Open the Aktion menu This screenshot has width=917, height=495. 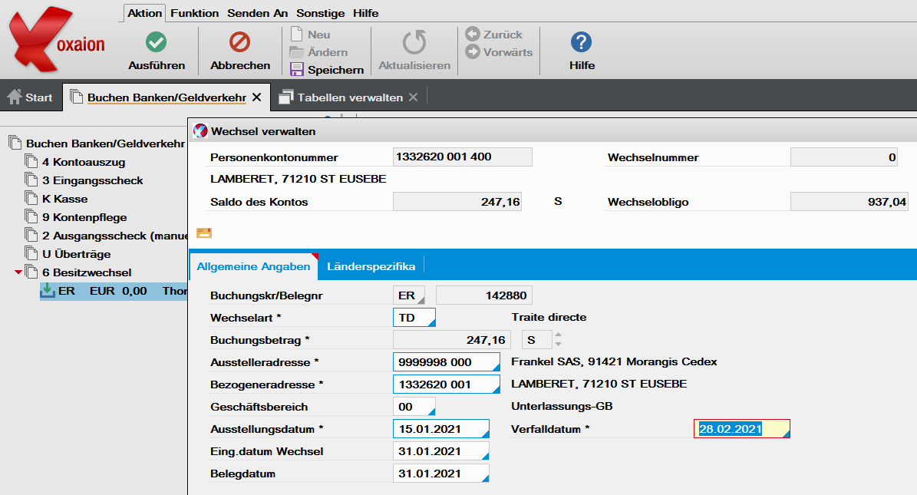pos(144,13)
